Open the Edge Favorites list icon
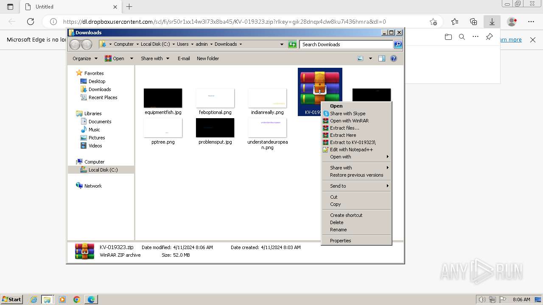Viewport: 543px width, 305px height. click(x=455, y=22)
